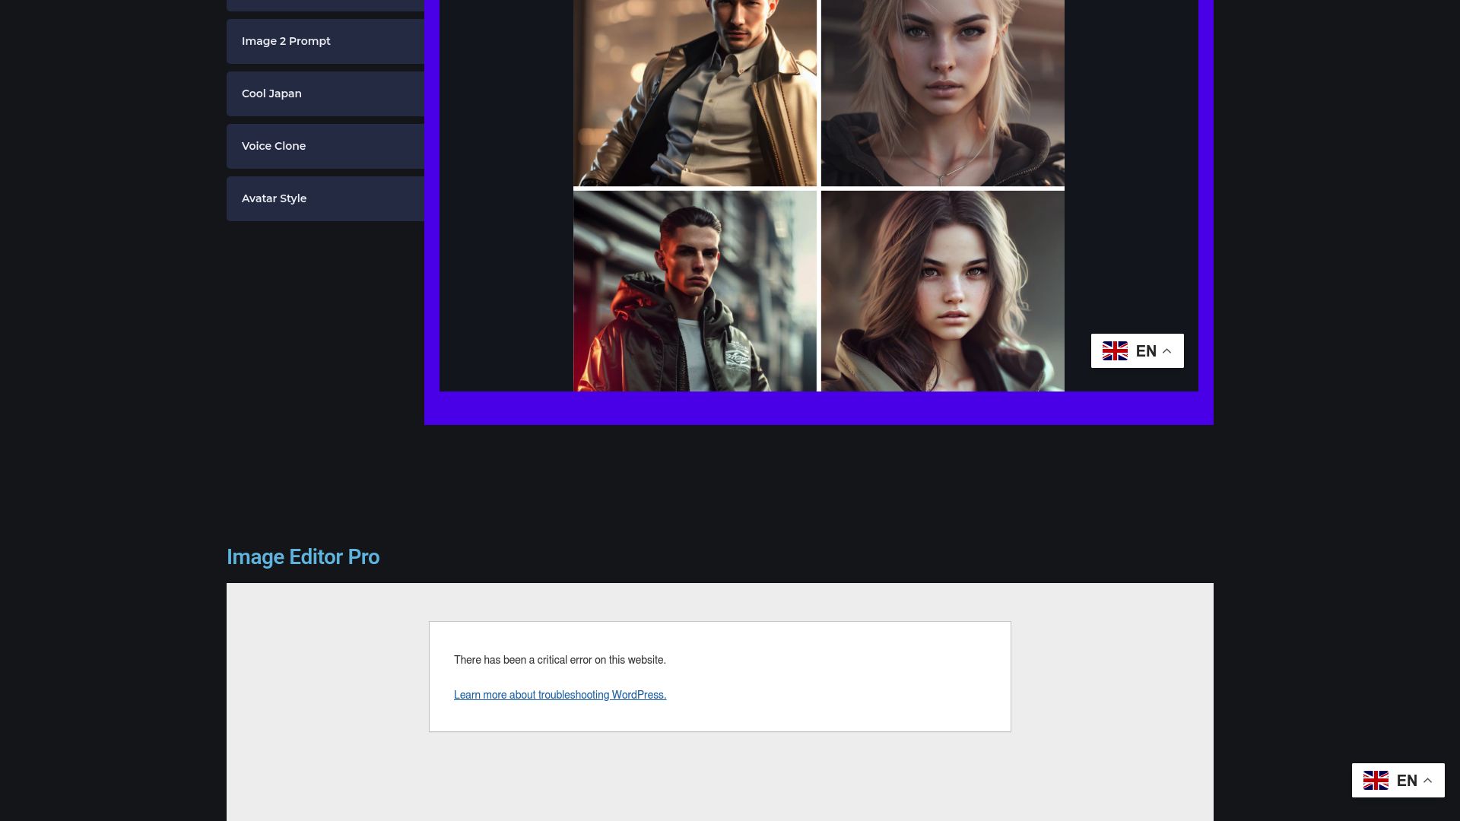Image resolution: width=1460 pixels, height=821 pixels.
Task: Click the generated portrait of the man in leather jacket
Action: click(x=695, y=91)
